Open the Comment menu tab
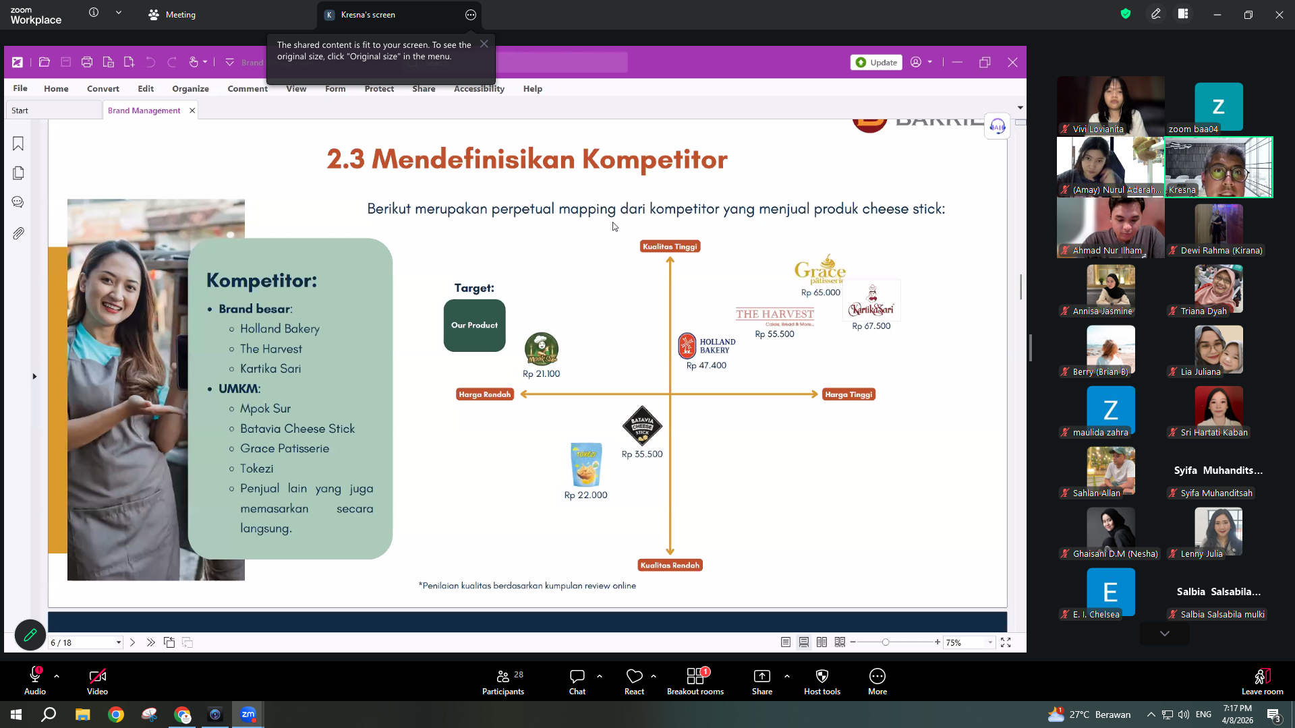 pos(248,88)
